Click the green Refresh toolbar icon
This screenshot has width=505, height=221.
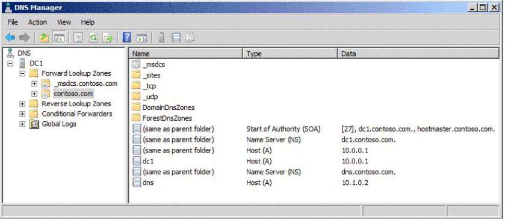click(93, 38)
